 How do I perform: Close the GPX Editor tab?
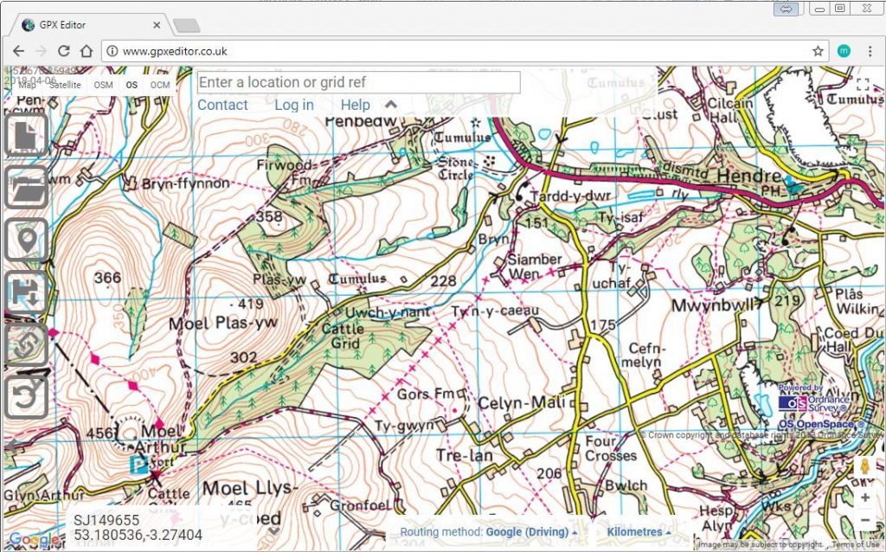pos(157,25)
